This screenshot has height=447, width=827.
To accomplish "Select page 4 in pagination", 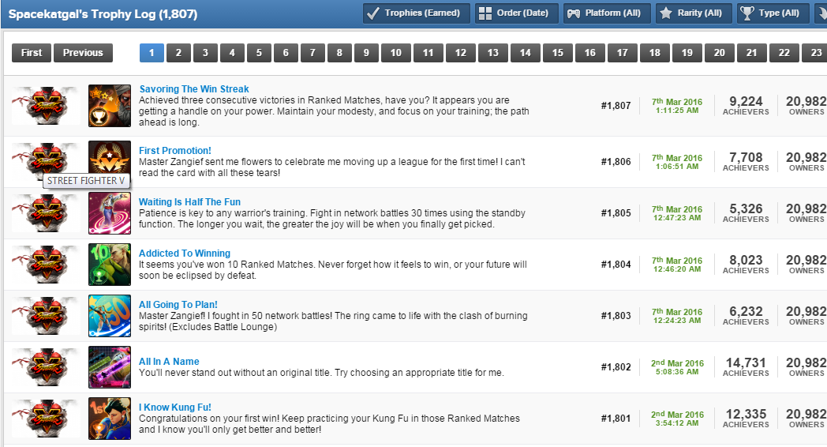I will point(232,53).
